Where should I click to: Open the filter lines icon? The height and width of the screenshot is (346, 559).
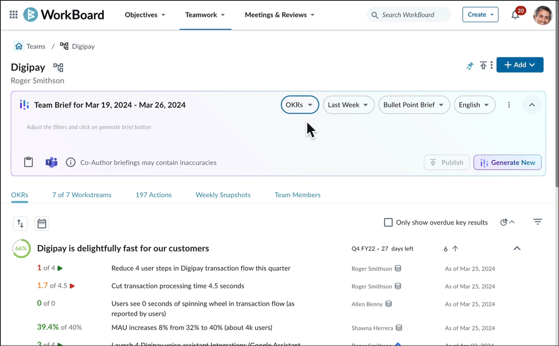[537, 222]
